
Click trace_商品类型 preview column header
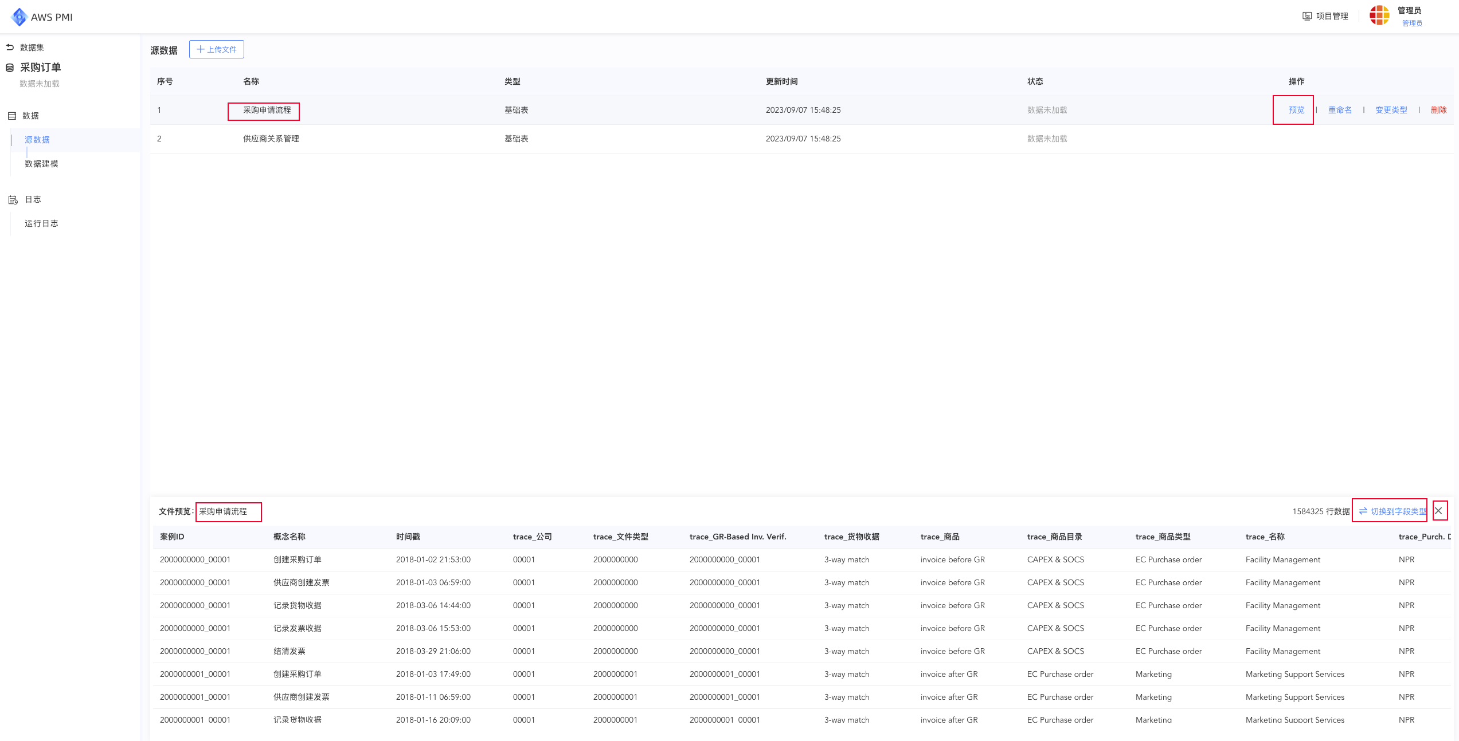point(1163,537)
